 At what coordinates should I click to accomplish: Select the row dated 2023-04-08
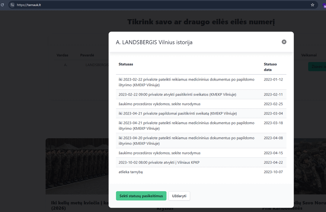pos(186,141)
